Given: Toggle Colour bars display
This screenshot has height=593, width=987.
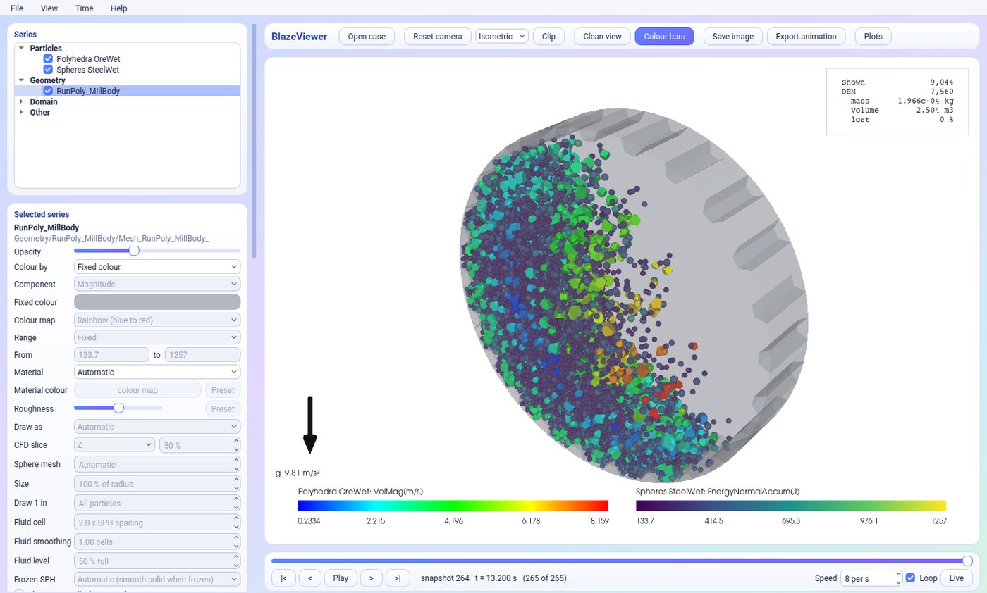Looking at the screenshot, I should click(x=664, y=37).
